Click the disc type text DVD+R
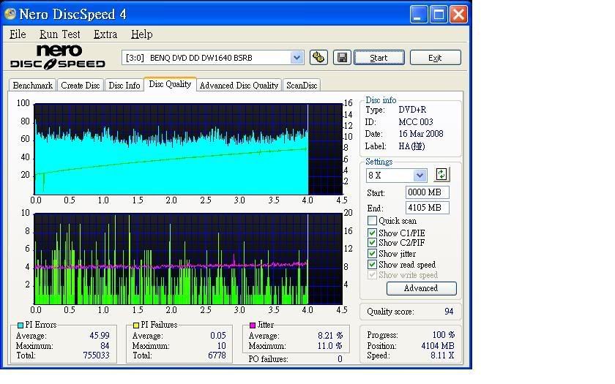The width and height of the screenshot is (615, 384). coord(412,110)
